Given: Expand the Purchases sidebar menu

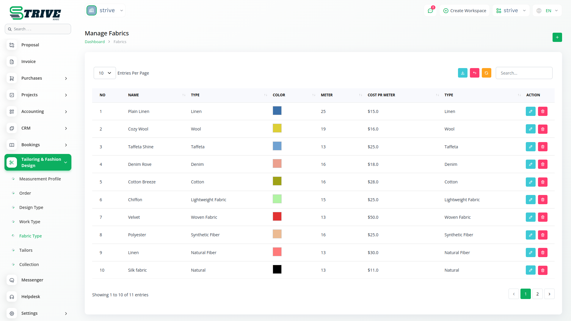Looking at the screenshot, I should pos(38,78).
